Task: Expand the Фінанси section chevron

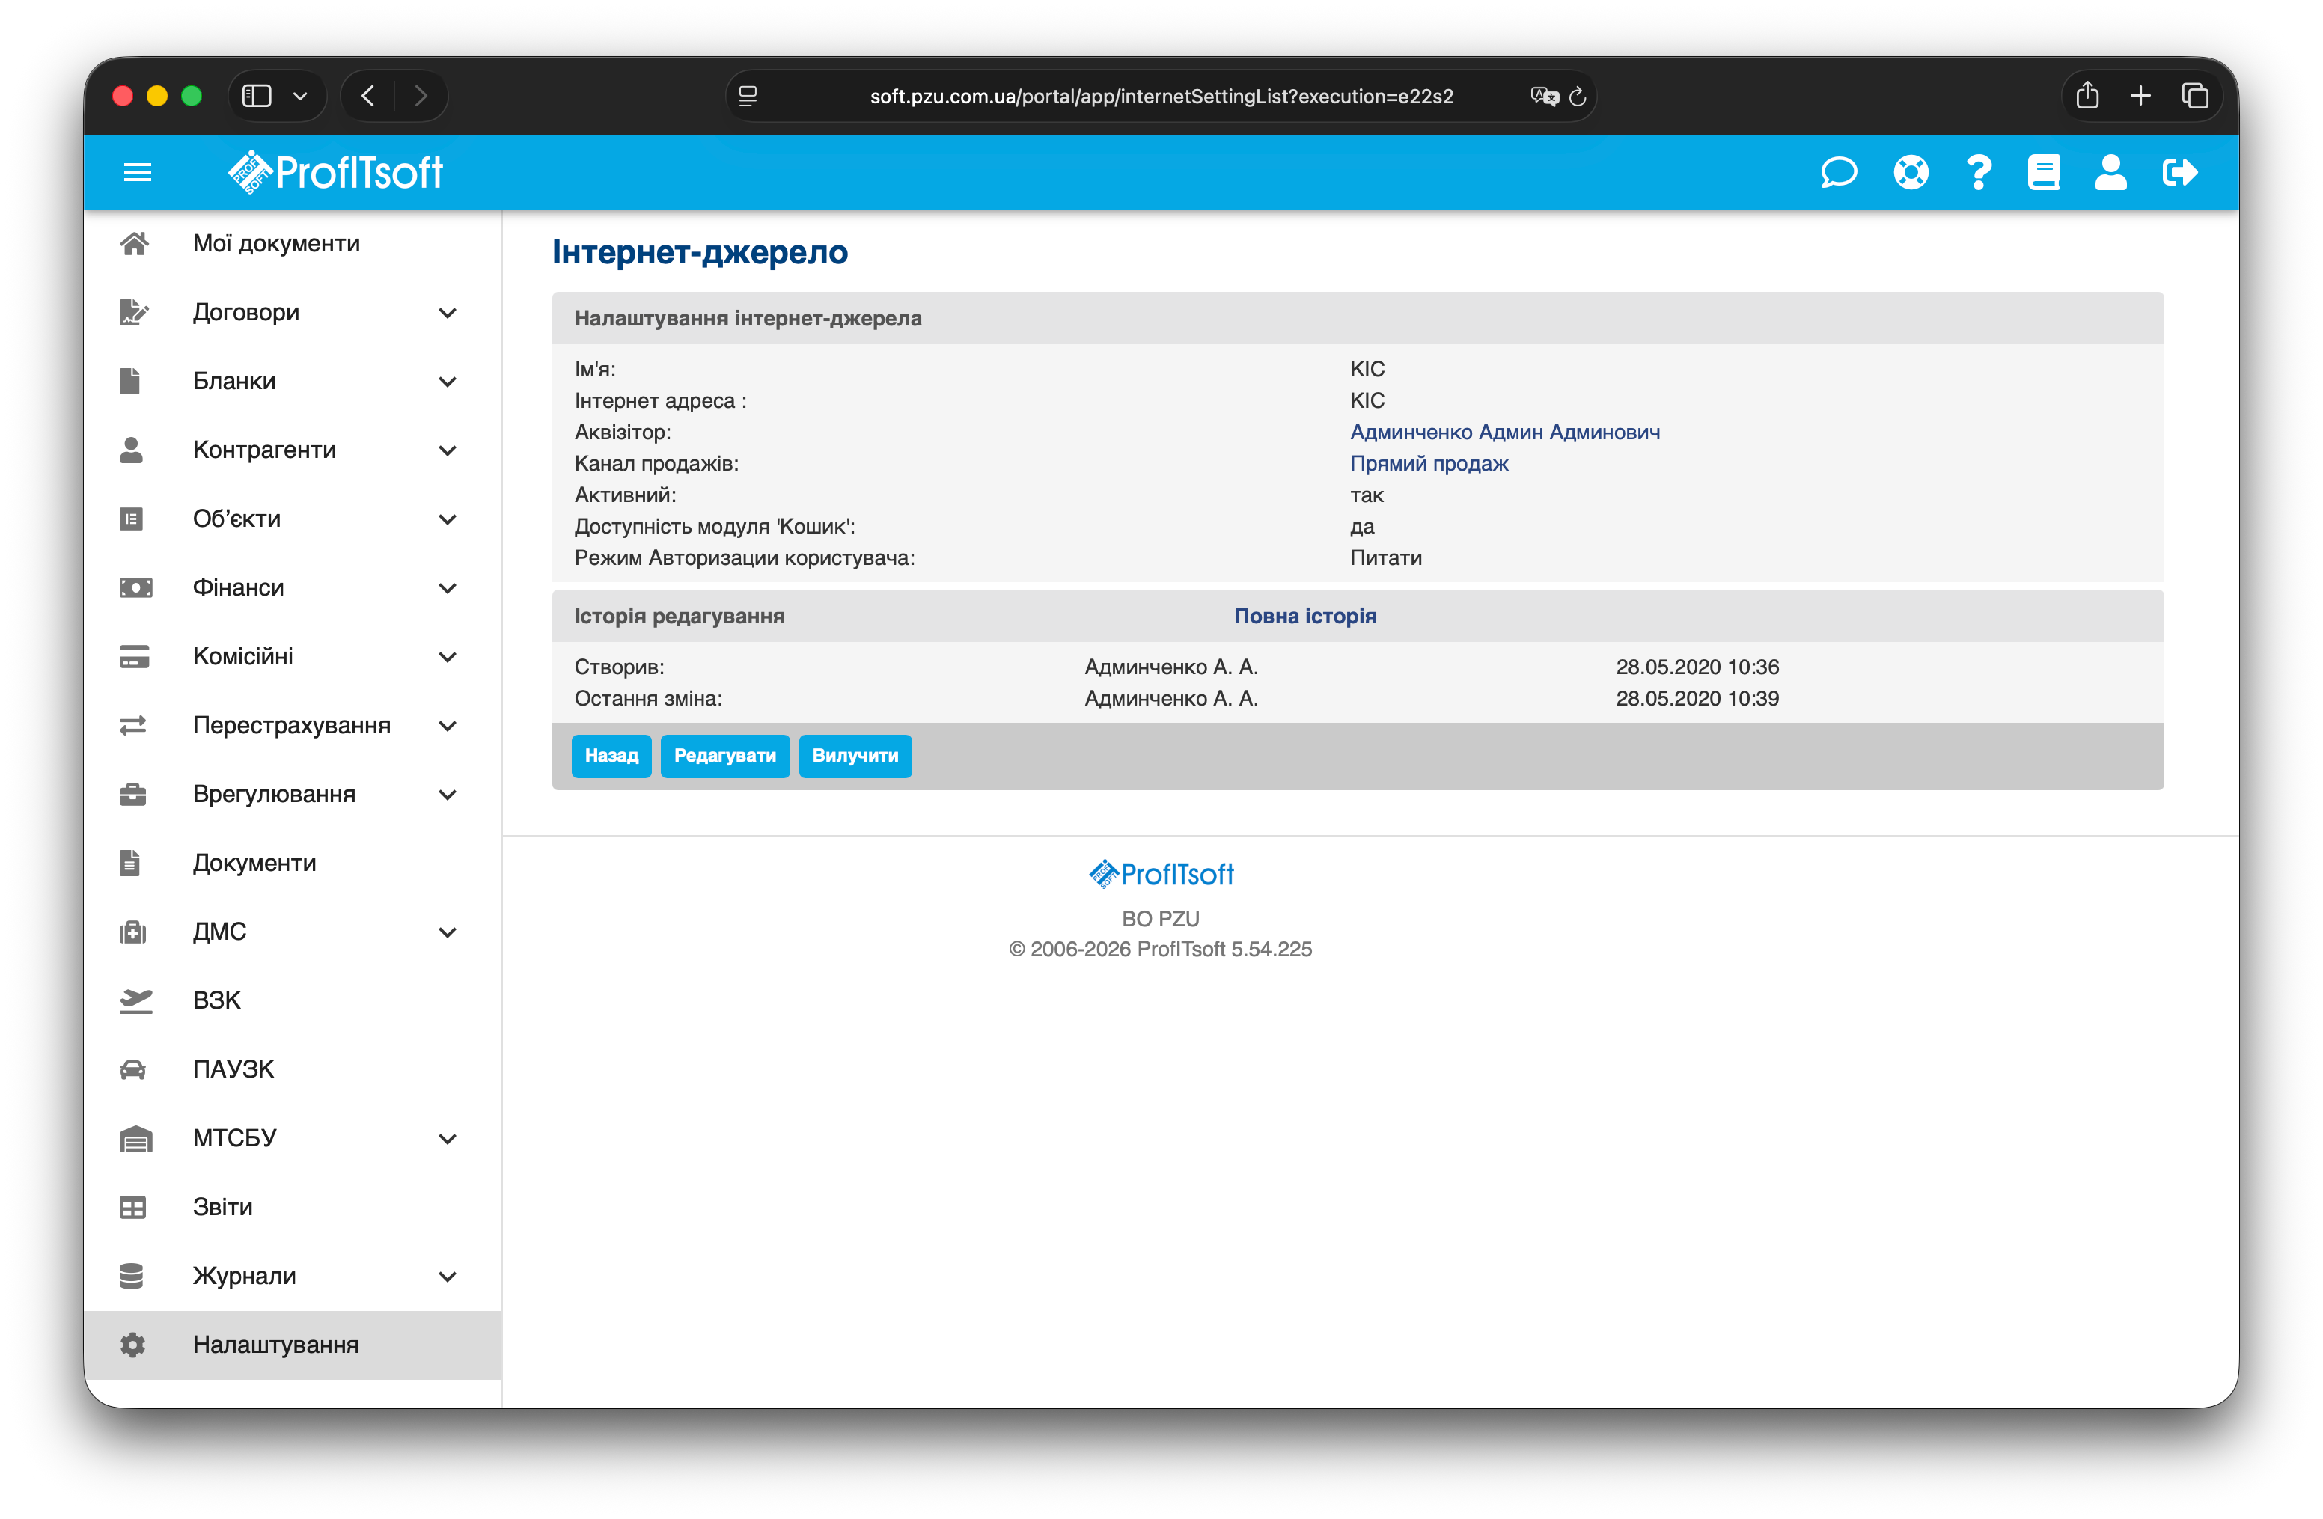Action: (447, 588)
